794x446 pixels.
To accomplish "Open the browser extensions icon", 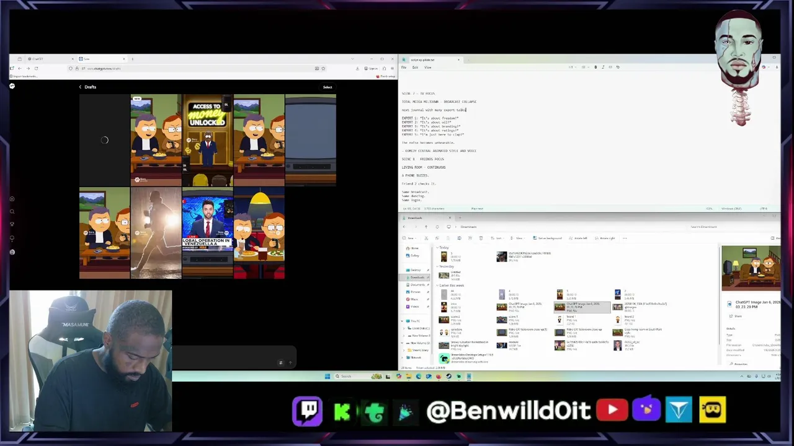I will click(384, 68).
